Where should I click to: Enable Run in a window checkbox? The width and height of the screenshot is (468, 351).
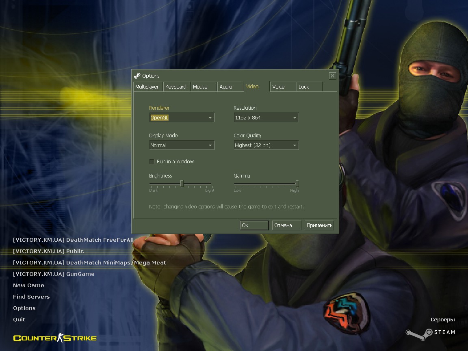152,161
